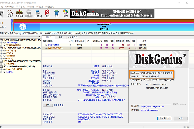Screen dimensions: 194x129
Task: Click the FAT32 cell in partition table
Action: [x=80, y=45]
